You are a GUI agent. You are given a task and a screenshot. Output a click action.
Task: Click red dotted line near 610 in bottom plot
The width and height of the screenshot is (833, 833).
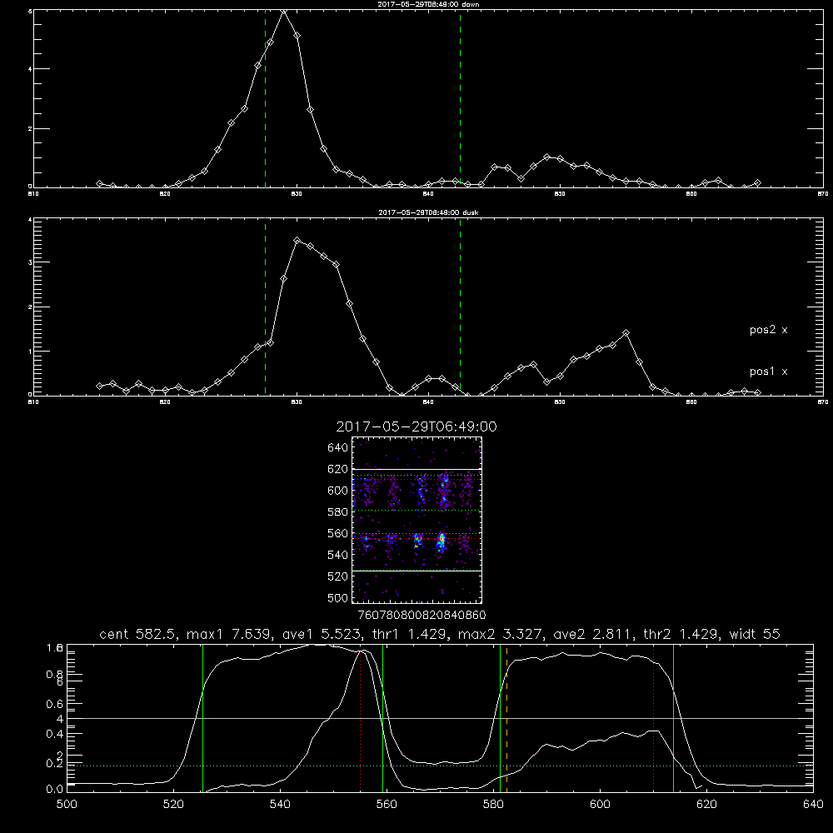(x=653, y=718)
